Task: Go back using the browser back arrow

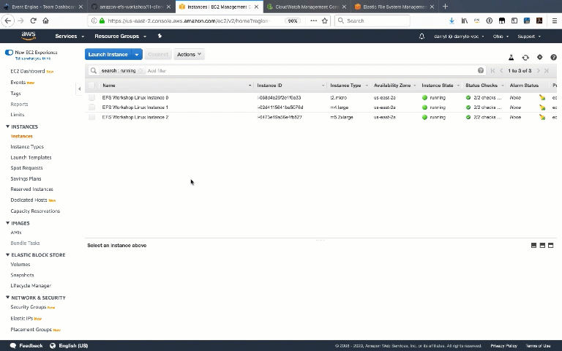Action: (x=8, y=20)
